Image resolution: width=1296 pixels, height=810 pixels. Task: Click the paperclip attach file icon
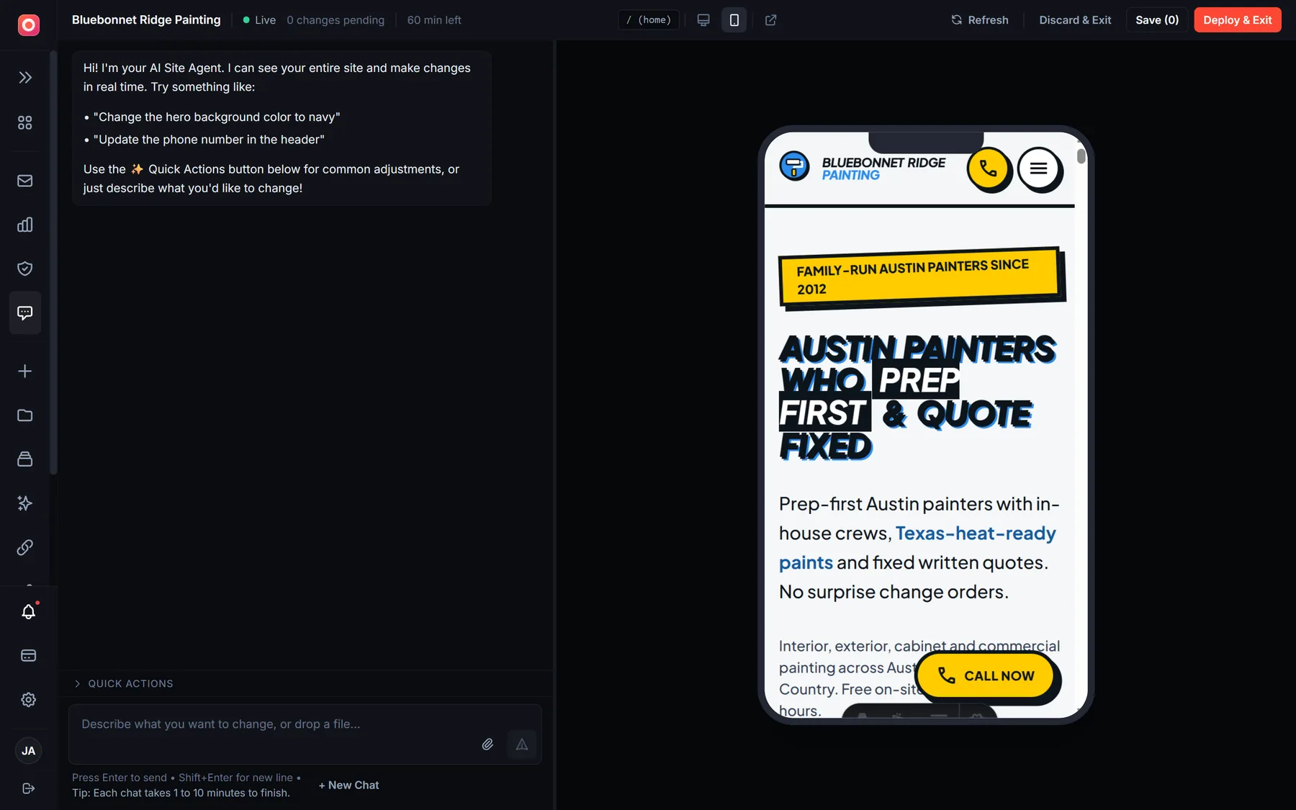(487, 744)
